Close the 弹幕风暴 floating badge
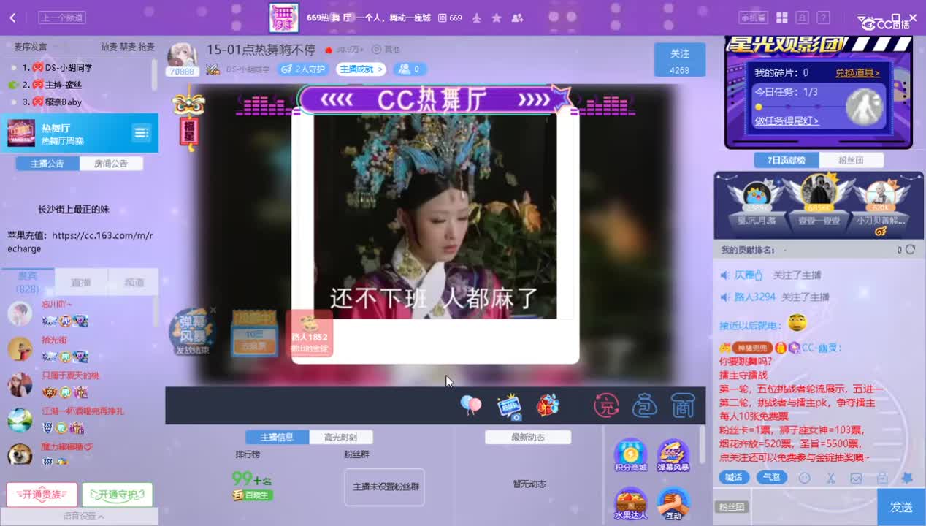This screenshot has width=926, height=526. pyautogui.click(x=213, y=310)
